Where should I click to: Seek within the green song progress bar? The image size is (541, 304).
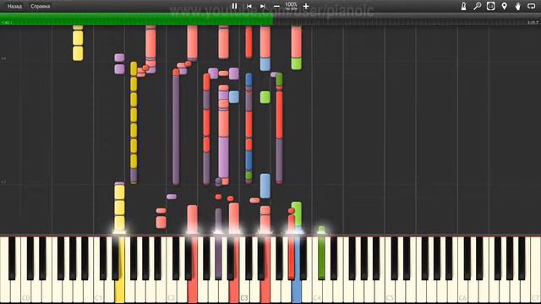(137, 19)
